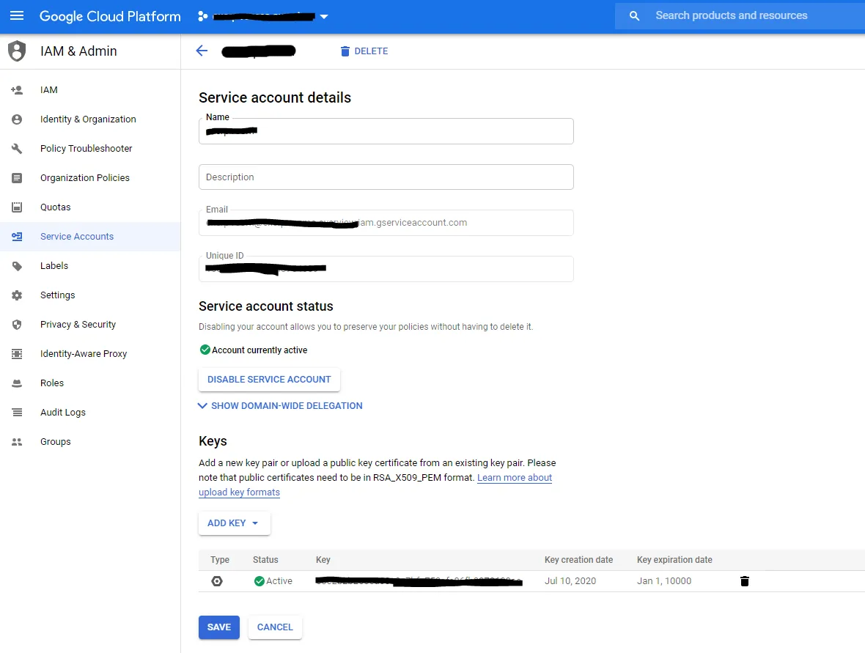This screenshot has width=865, height=653.
Task: Open Privacy & Security
Action: coord(78,324)
